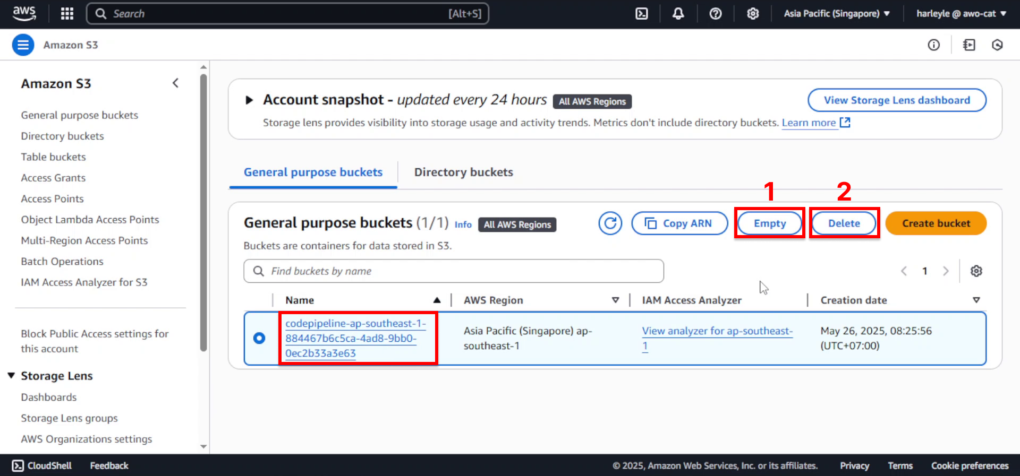Click the AWS logo home icon
1020x476 pixels.
24,13
